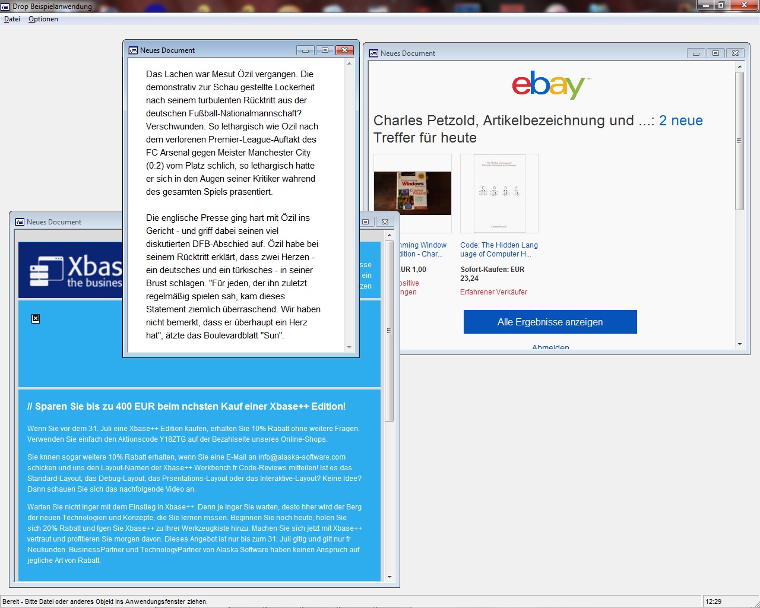Click the Abmelden link in eBay document
The height and width of the screenshot is (608, 760).
pos(550,347)
